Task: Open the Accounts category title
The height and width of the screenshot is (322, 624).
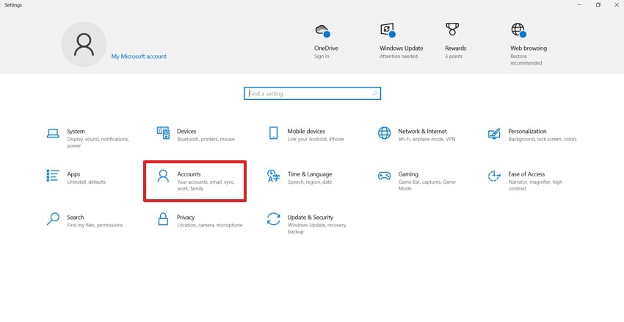Action: 189,174
